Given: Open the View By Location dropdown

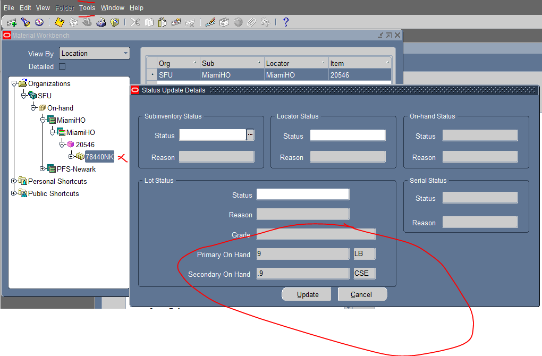Looking at the screenshot, I should (x=125, y=53).
